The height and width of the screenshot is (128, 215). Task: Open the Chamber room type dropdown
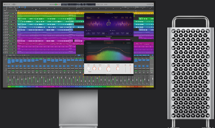point(109,43)
